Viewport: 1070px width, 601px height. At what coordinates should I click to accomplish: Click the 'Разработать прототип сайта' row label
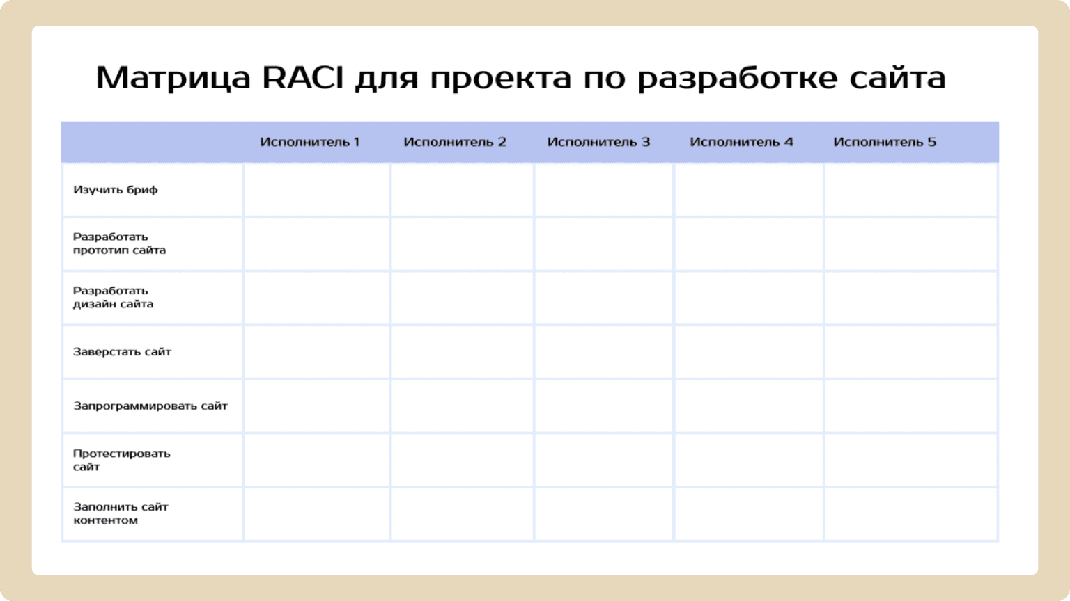[119, 243]
